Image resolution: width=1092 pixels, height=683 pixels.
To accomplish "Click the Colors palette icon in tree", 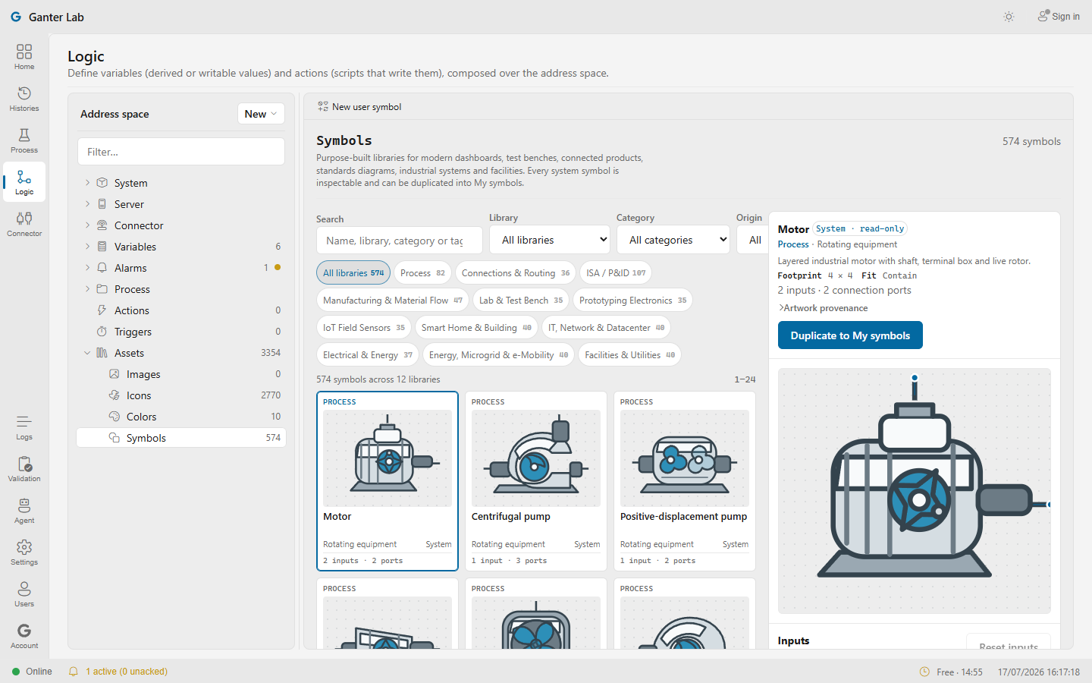I will (114, 417).
